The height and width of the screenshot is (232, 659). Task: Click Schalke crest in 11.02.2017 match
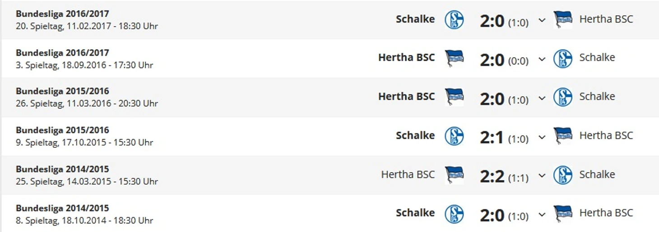pyautogui.click(x=454, y=19)
